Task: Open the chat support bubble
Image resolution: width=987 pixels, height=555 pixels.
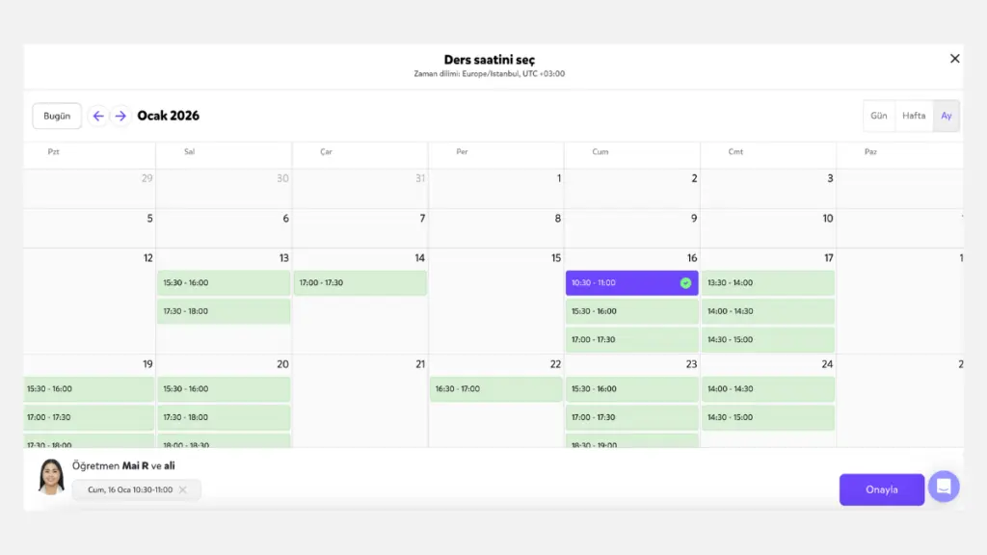Action: [944, 487]
